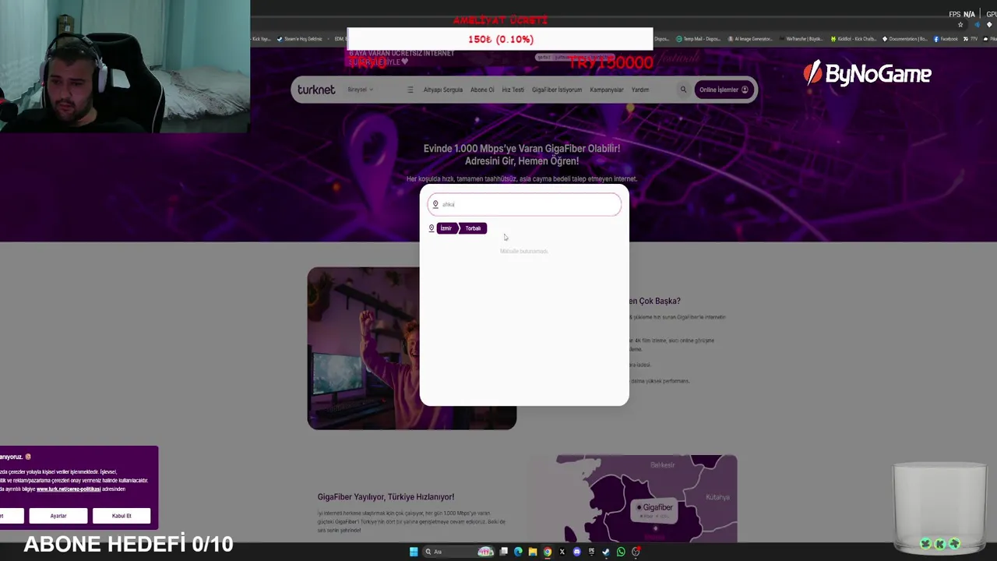Open the Bireysel dropdown

click(360, 90)
